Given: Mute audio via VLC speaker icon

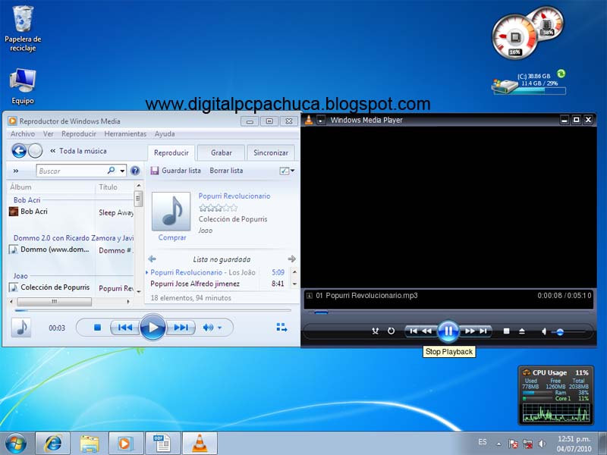Looking at the screenshot, I should (543, 331).
